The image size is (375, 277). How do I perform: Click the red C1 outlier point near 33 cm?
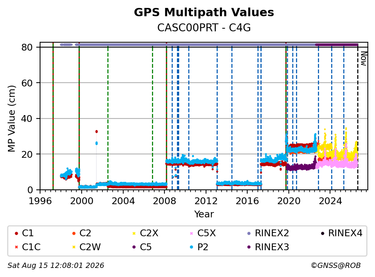tap(96, 132)
